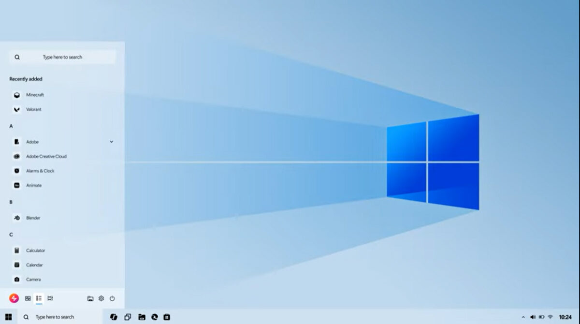Open Settings from the Start menu gear

[101, 298]
